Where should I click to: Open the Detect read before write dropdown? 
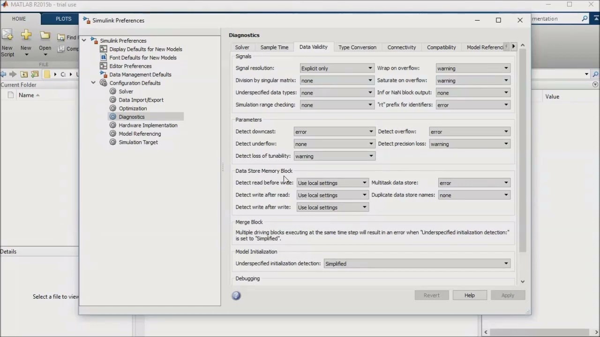point(332,183)
